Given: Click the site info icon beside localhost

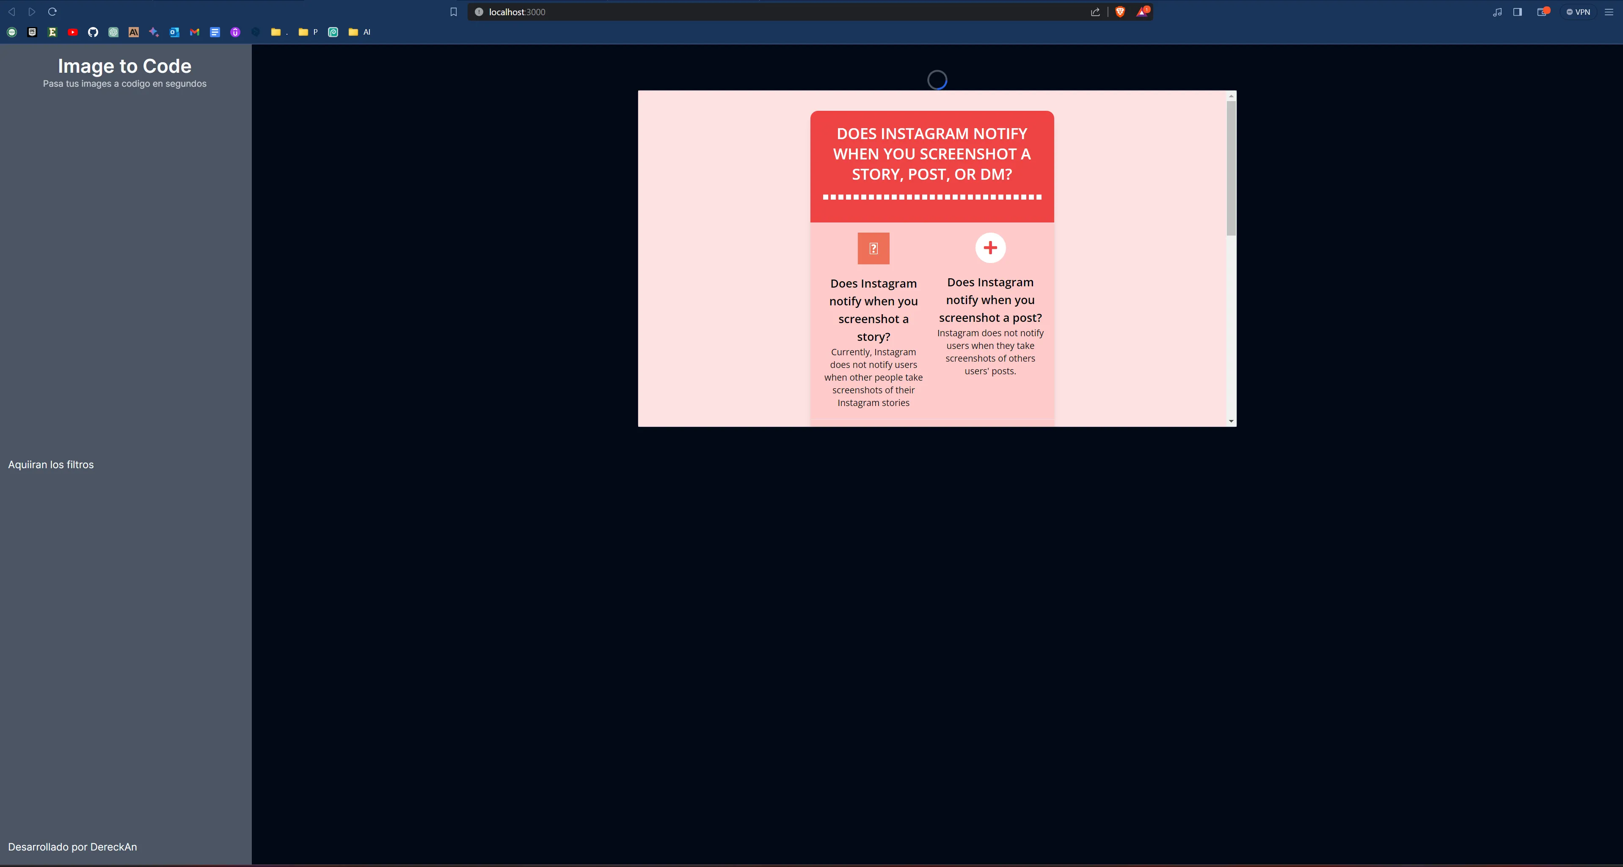Looking at the screenshot, I should pyautogui.click(x=478, y=12).
